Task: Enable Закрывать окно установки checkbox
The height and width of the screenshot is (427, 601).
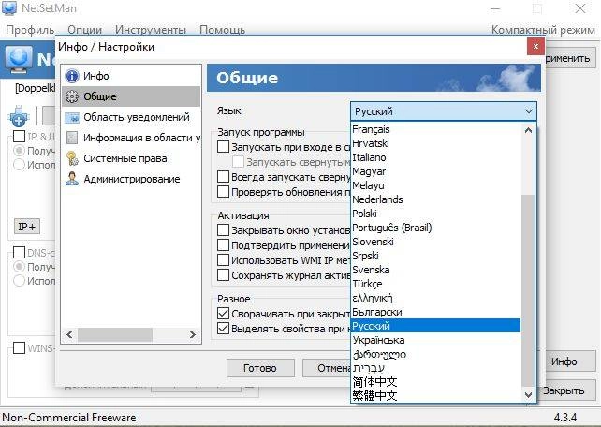Action: 223,230
